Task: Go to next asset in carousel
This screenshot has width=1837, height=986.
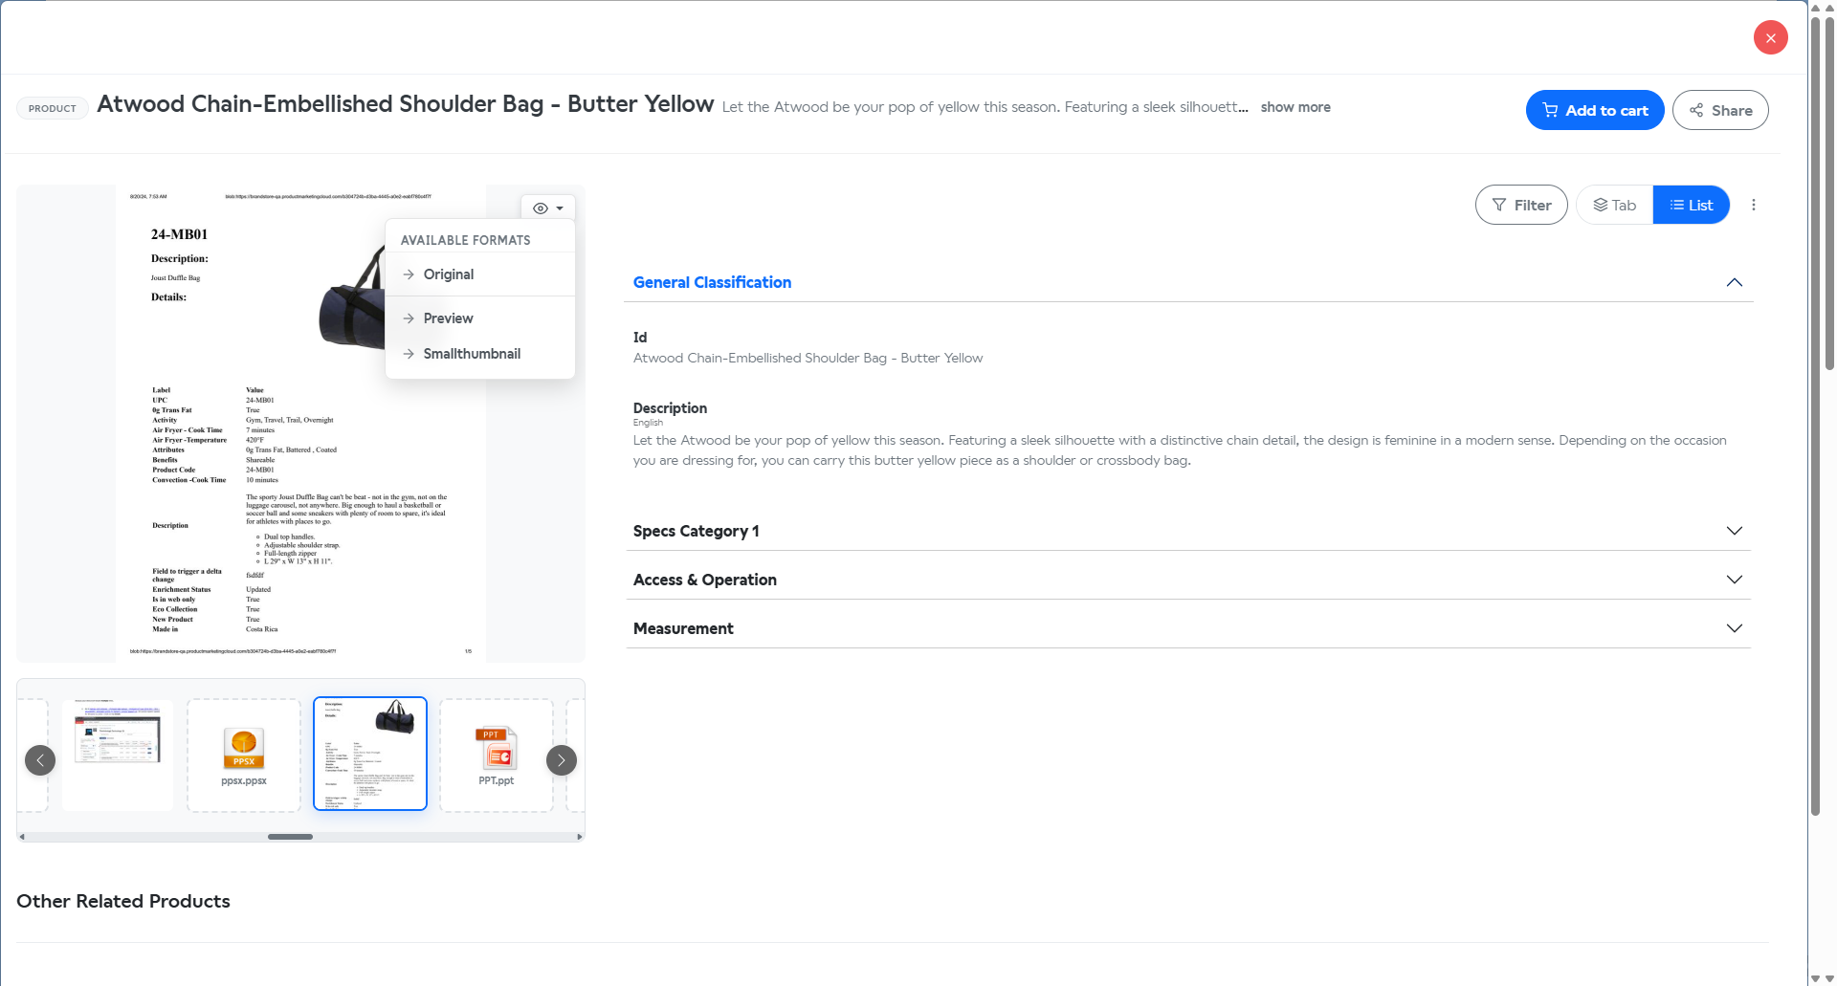Action: click(x=562, y=760)
